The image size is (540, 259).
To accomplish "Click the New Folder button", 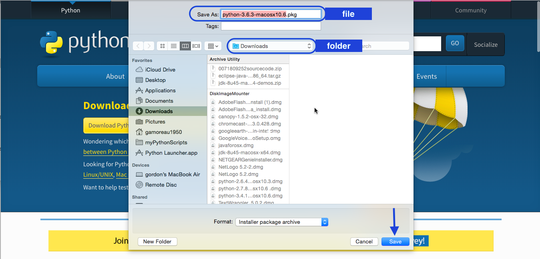I will pos(157,241).
